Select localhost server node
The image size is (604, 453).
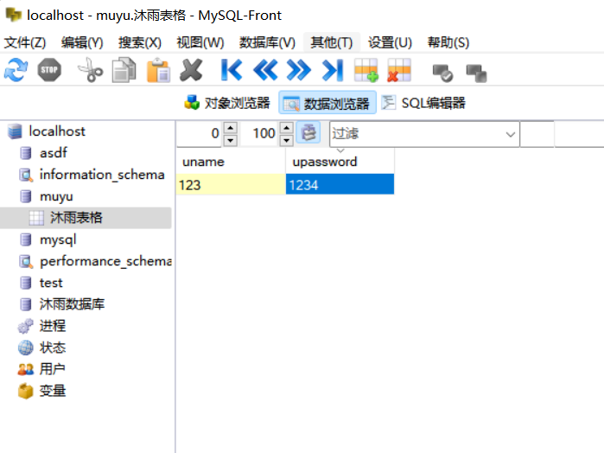tap(57, 131)
